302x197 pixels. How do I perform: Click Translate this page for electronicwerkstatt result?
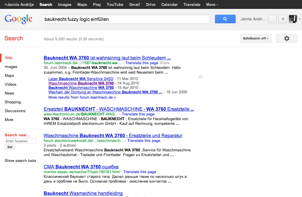144,141
